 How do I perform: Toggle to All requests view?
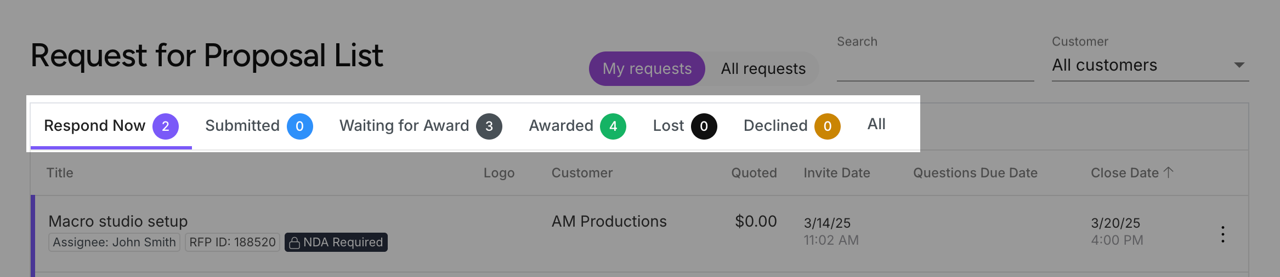click(x=763, y=68)
